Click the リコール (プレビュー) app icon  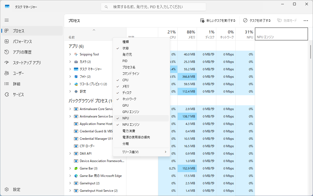coord(76,84)
